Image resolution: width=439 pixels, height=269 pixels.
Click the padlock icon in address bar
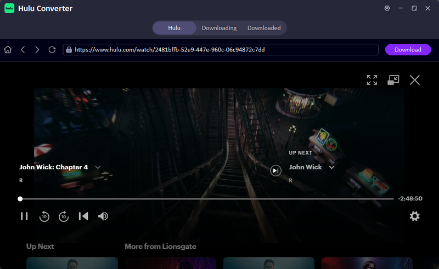coord(69,50)
